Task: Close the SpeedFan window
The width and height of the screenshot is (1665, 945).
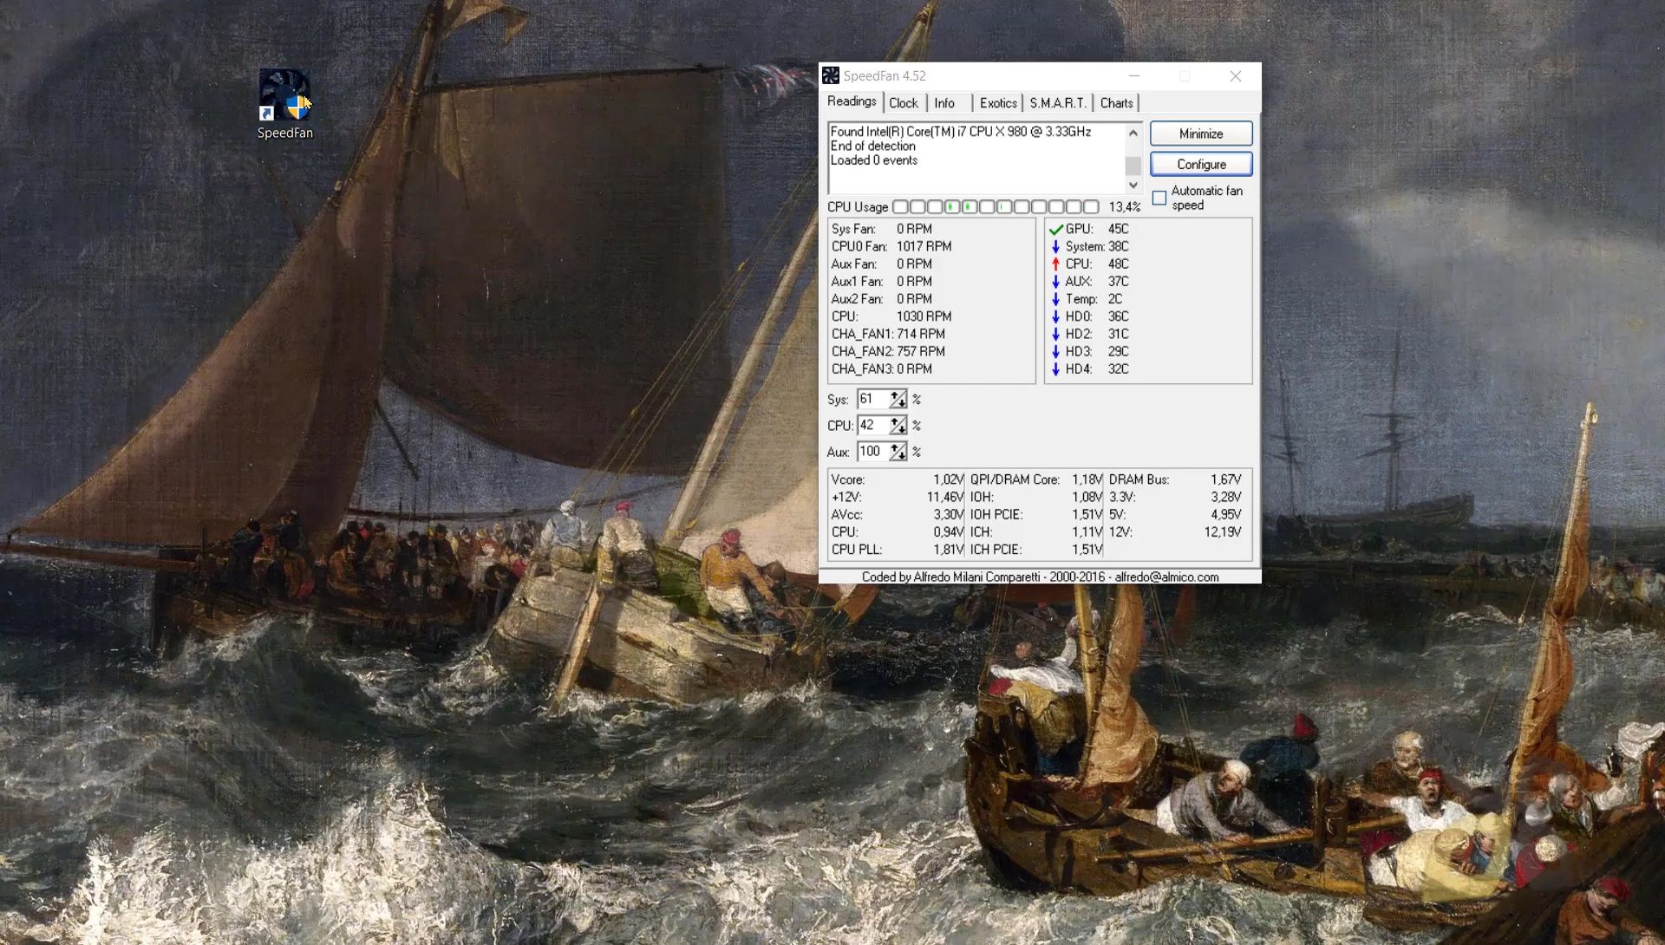Action: 1236,76
